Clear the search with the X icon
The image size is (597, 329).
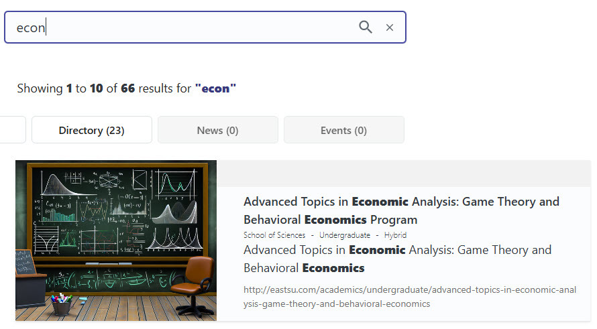click(x=390, y=27)
